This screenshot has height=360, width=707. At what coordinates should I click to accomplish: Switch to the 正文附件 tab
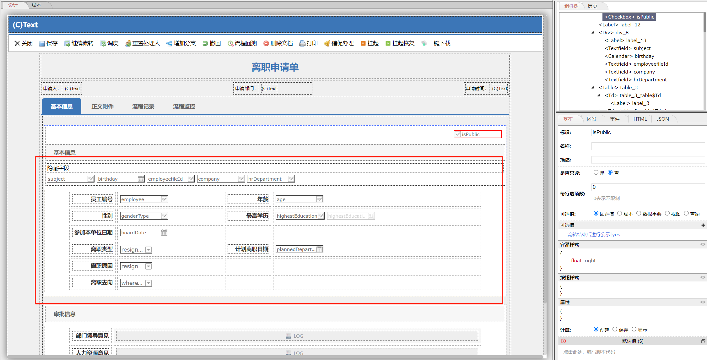[x=102, y=107]
